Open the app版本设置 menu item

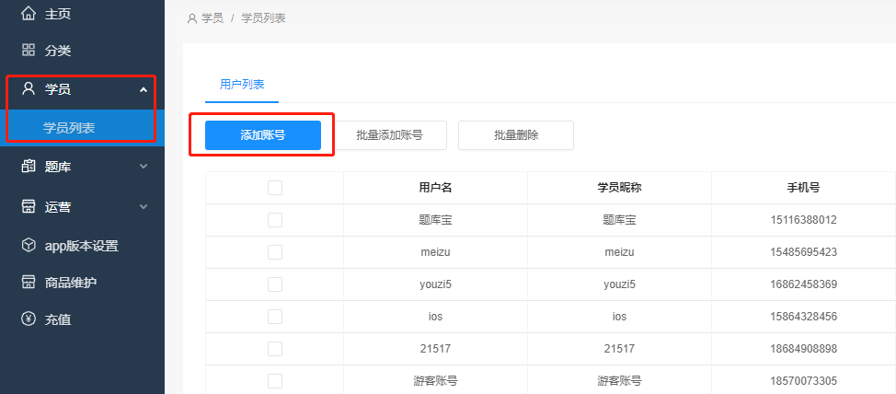pos(82,246)
